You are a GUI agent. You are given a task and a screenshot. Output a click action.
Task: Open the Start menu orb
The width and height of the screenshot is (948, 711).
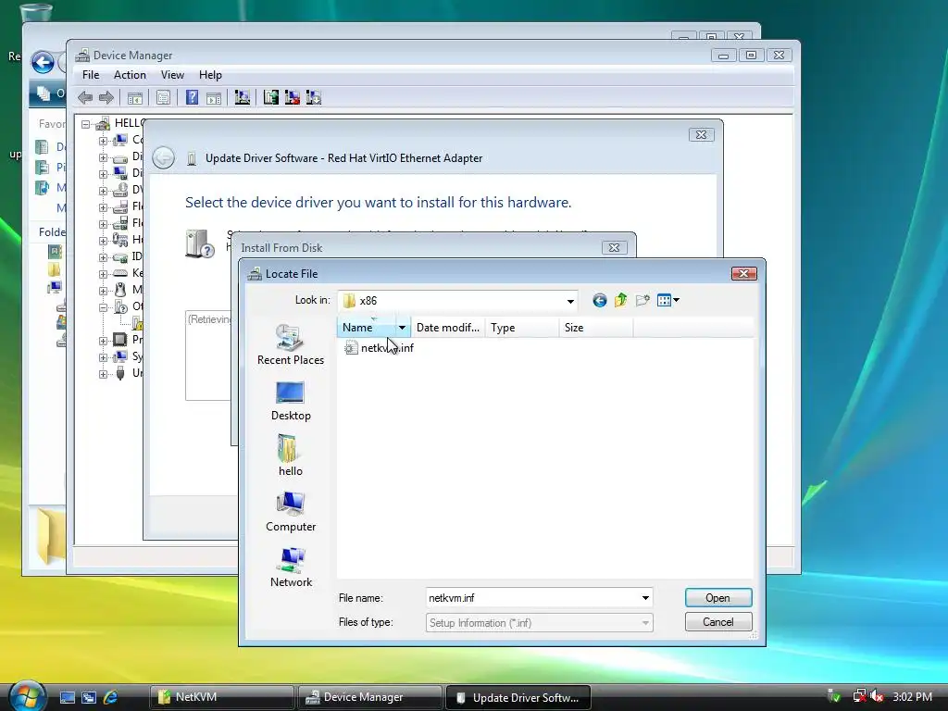coord(27,695)
